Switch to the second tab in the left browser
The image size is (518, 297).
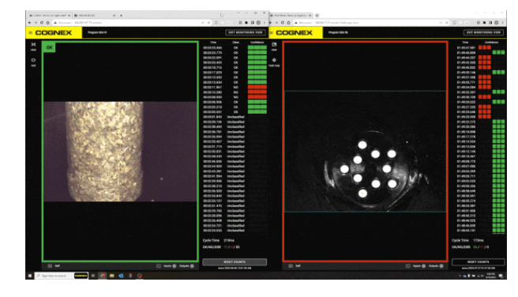[94, 15]
